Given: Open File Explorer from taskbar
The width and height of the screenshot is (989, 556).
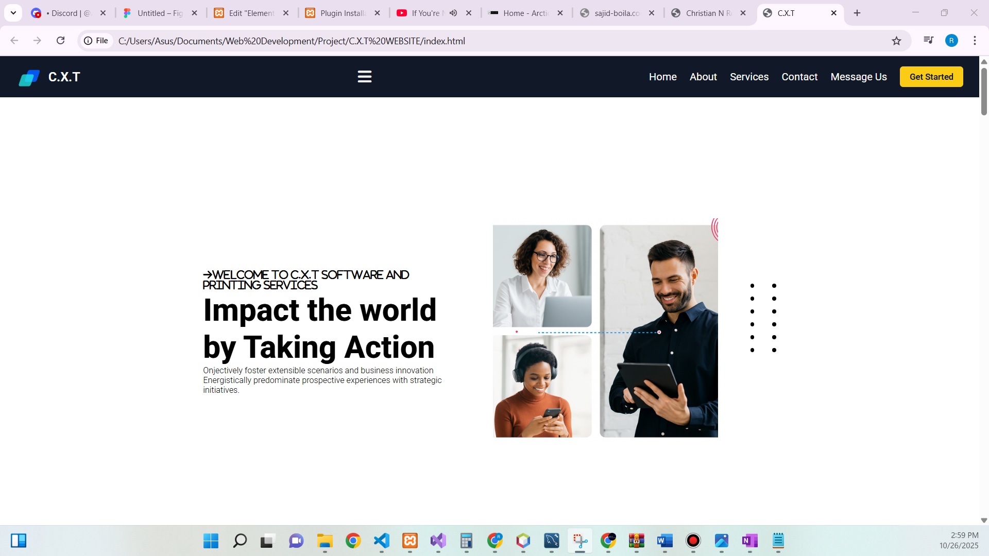Looking at the screenshot, I should tap(325, 541).
